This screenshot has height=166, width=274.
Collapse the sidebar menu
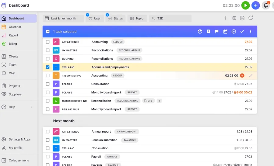18,160
